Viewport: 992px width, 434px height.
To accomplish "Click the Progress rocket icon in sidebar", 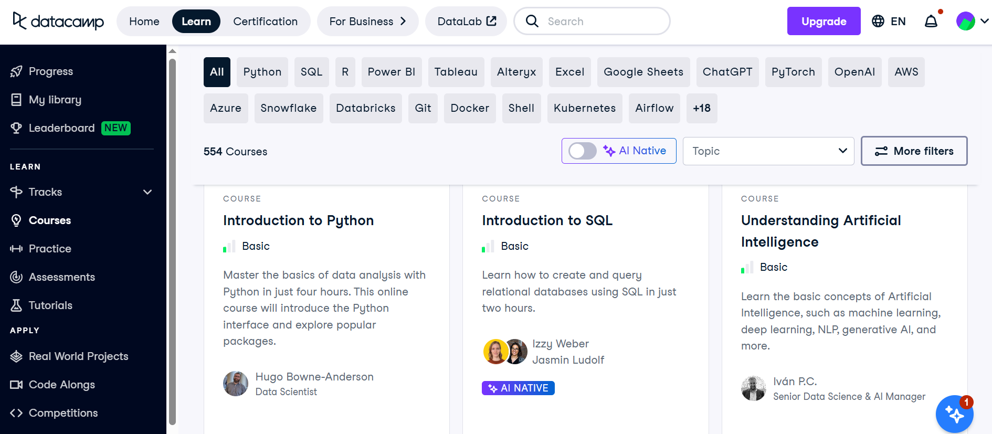I will [16, 71].
